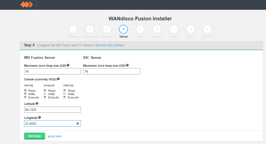
Task: Click the Longitude spinner arrows
Action: pos(78,124)
